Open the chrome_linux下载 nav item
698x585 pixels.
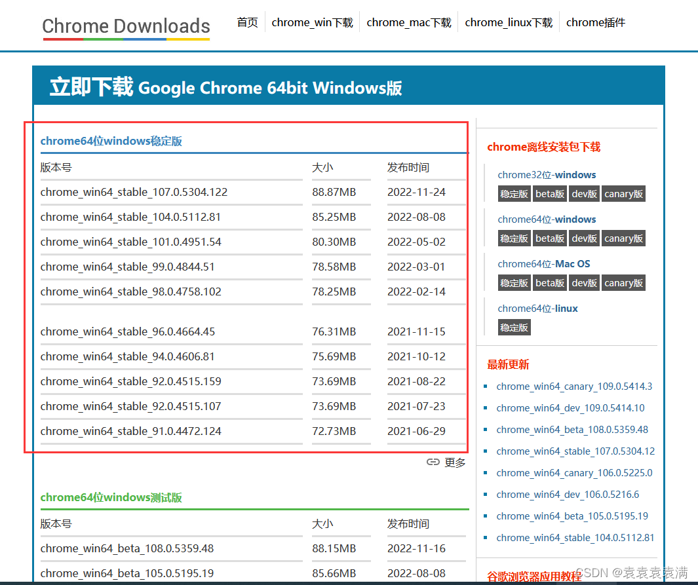tap(509, 22)
